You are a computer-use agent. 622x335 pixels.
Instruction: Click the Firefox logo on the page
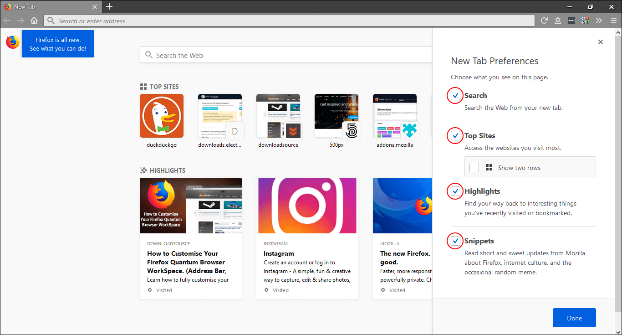pos(13,42)
